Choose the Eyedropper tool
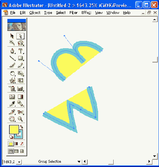Image resolution: width=159 pixels, height=167 pixels. 12,104
